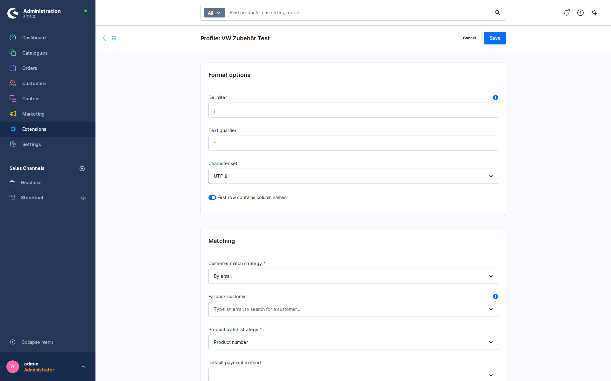
Task: Toggle Storefront visibility eye icon
Action: 83,198
